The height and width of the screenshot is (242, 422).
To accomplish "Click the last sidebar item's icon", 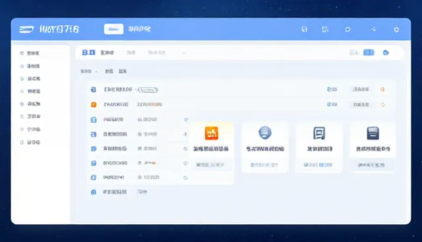I will click(x=22, y=142).
